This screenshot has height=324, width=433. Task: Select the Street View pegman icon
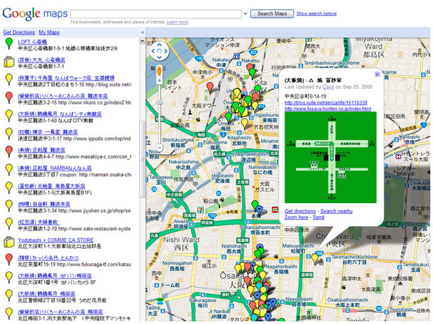tap(159, 71)
